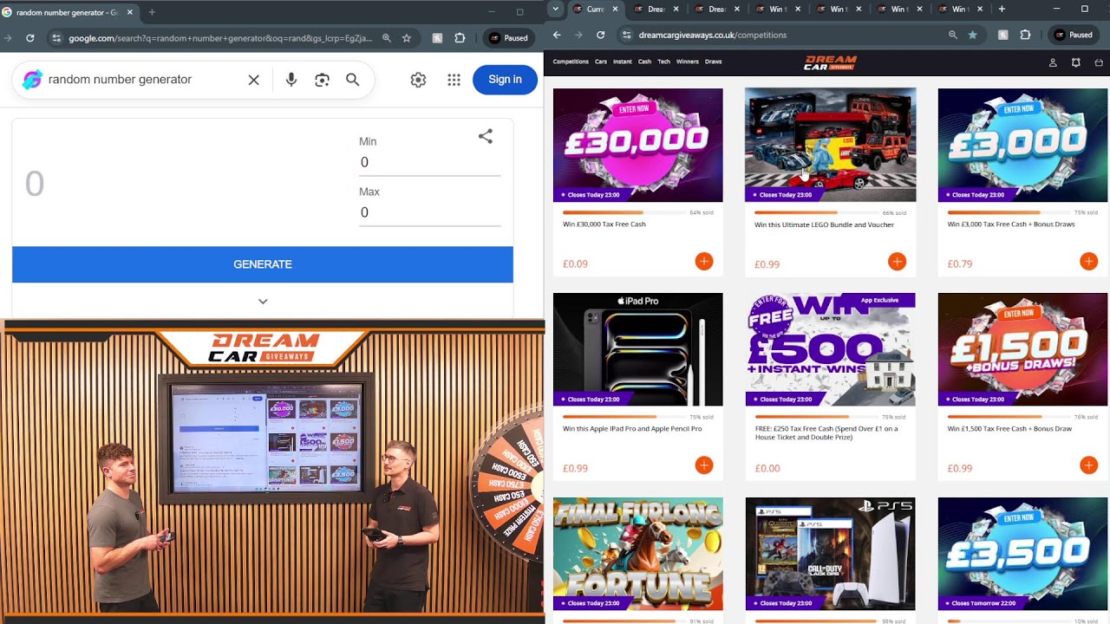Switch to the first 'Curre' tab
This screenshot has height=624, width=1110.
595,10
